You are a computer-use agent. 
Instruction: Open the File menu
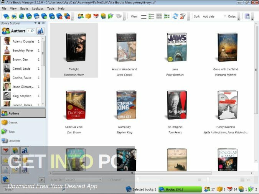click(x=4, y=8)
